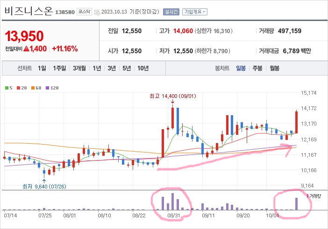This screenshot has width=328, height=229.
Task: Click the 14,172 price axis label
Action: (x=309, y=108)
